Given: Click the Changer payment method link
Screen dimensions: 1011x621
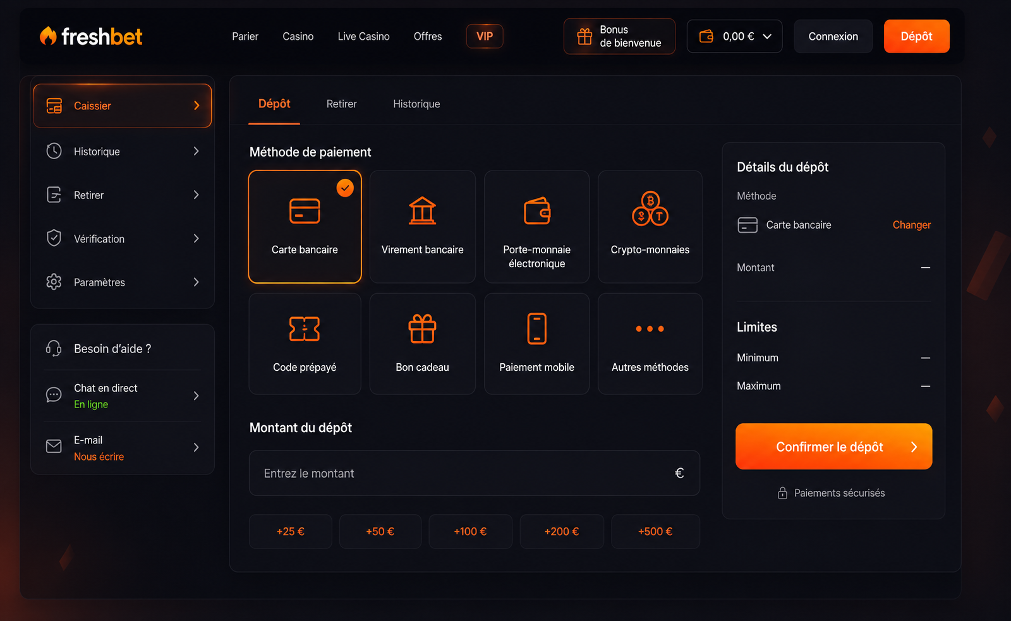Looking at the screenshot, I should click(911, 225).
